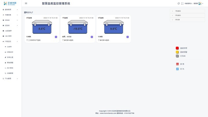The image size is (208, 117).
Task: Click the refresh icon in top bar
Action: [x=179, y=3]
